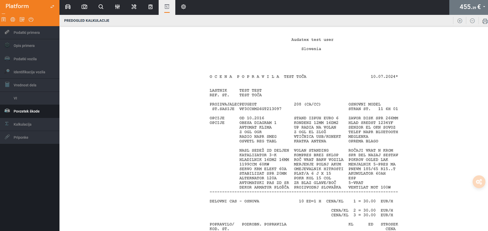Screen dimensions: 488x231
Task: Click the magnifying glass search icon
Action: pos(101,7)
